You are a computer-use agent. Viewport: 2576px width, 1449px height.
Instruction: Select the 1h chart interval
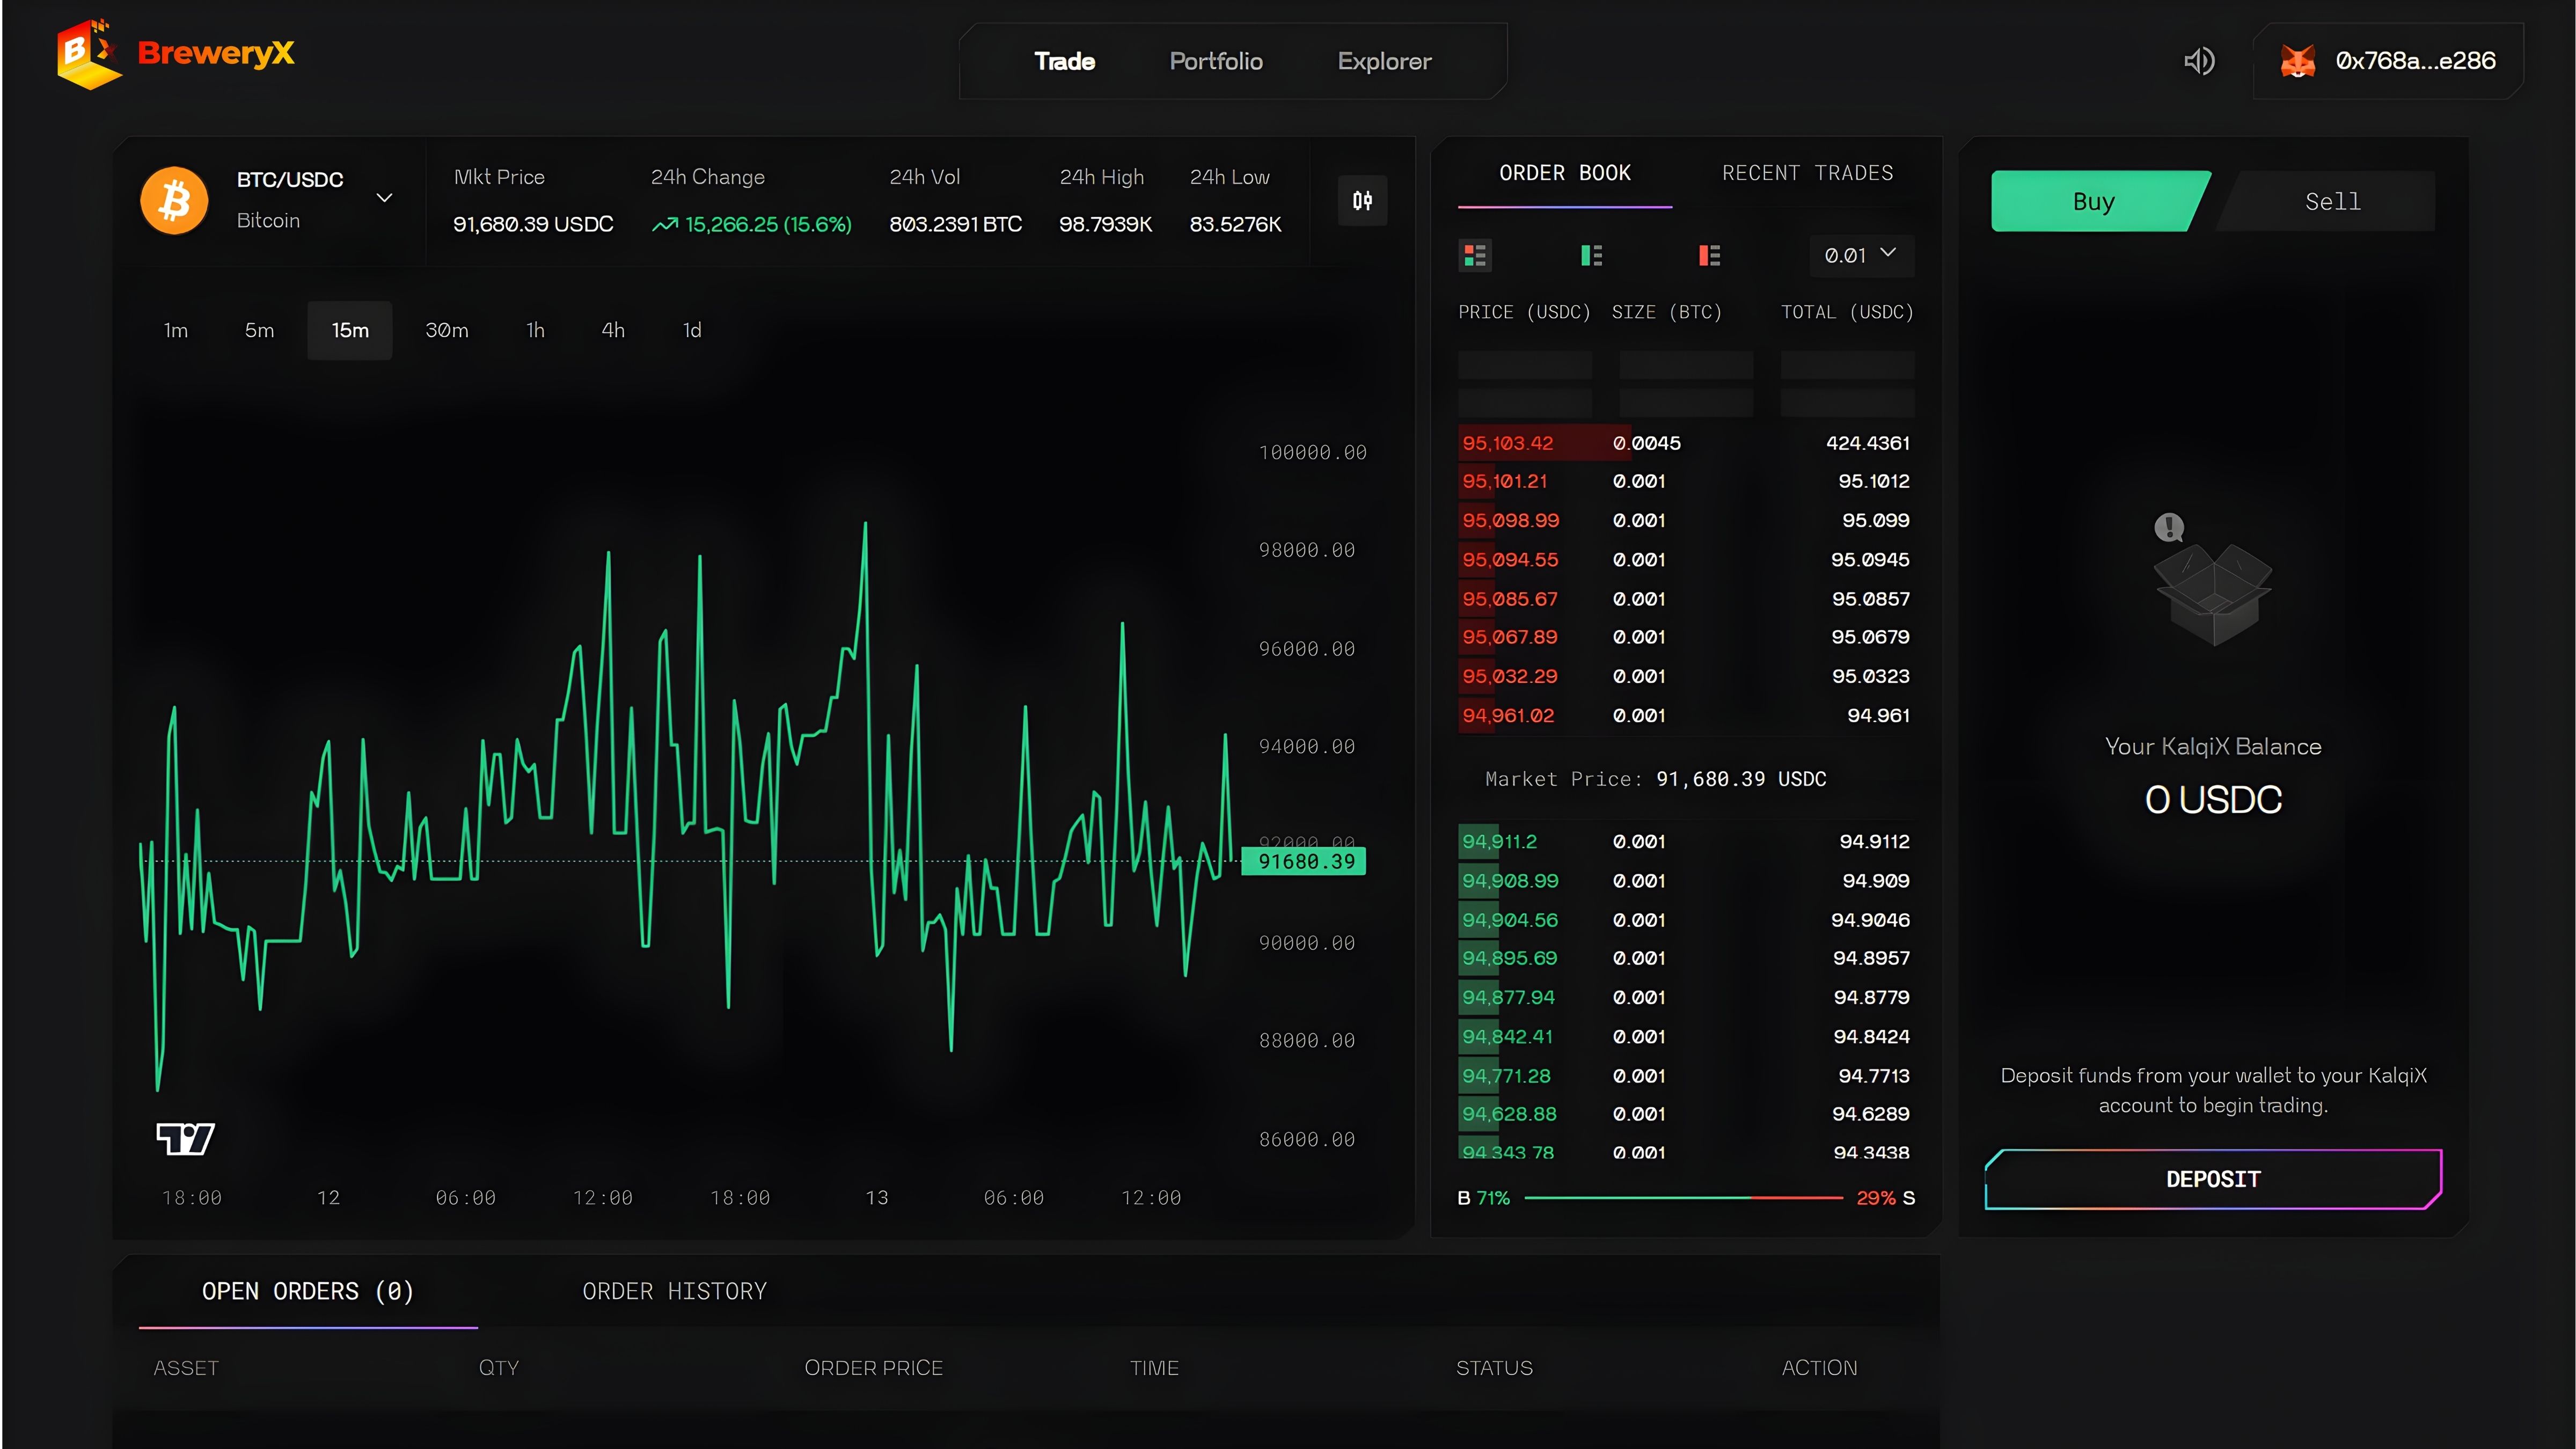pos(535,330)
